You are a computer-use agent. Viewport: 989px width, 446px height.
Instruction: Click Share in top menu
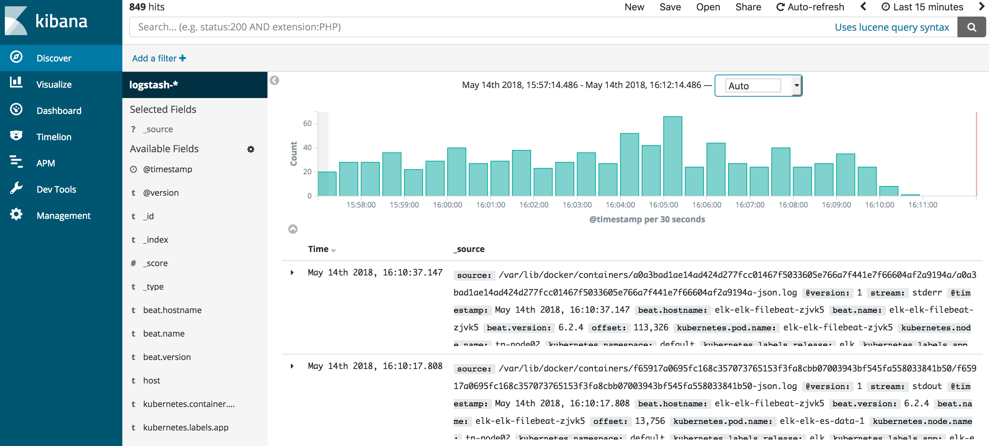pyautogui.click(x=748, y=7)
